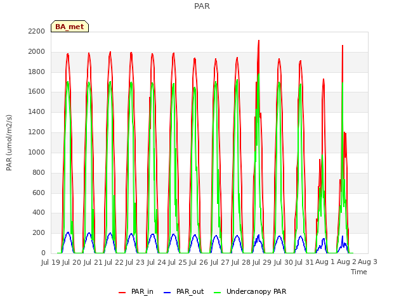Click the 800 y-axis tick label
Screen dimensions: 406x304
point(39,172)
